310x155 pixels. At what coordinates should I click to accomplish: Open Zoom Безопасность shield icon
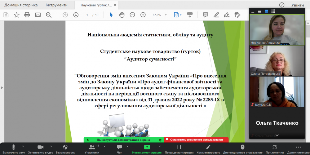[x=65, y=147]
